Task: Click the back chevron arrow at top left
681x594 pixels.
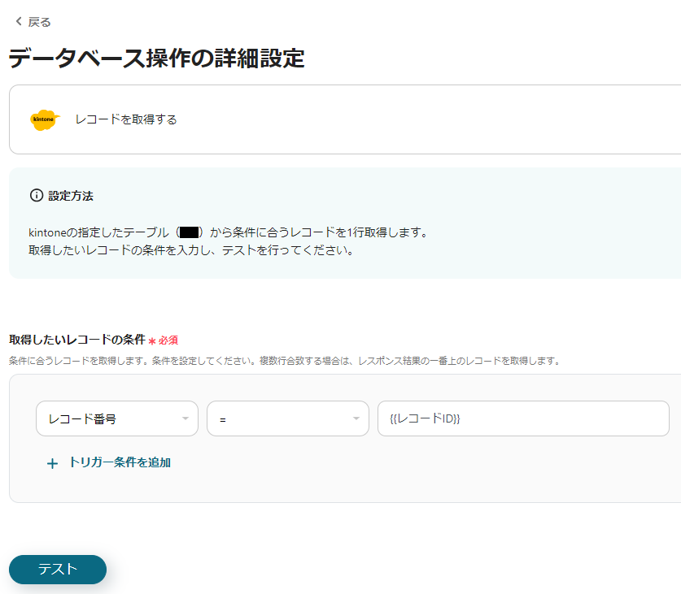Action: (17, 22)
